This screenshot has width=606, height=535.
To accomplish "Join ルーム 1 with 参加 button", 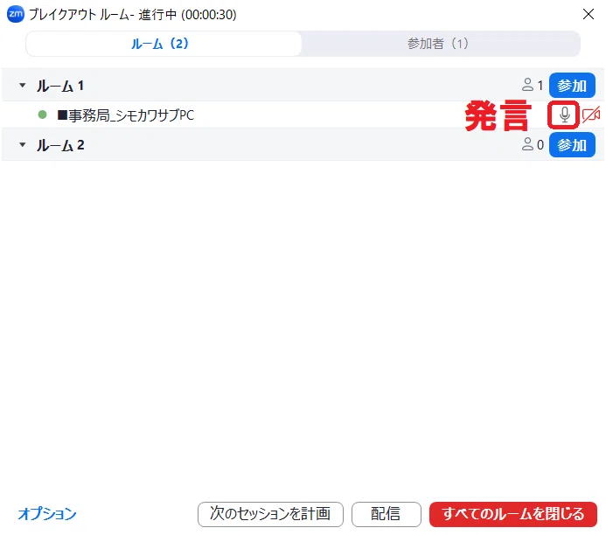I will 572,86.
